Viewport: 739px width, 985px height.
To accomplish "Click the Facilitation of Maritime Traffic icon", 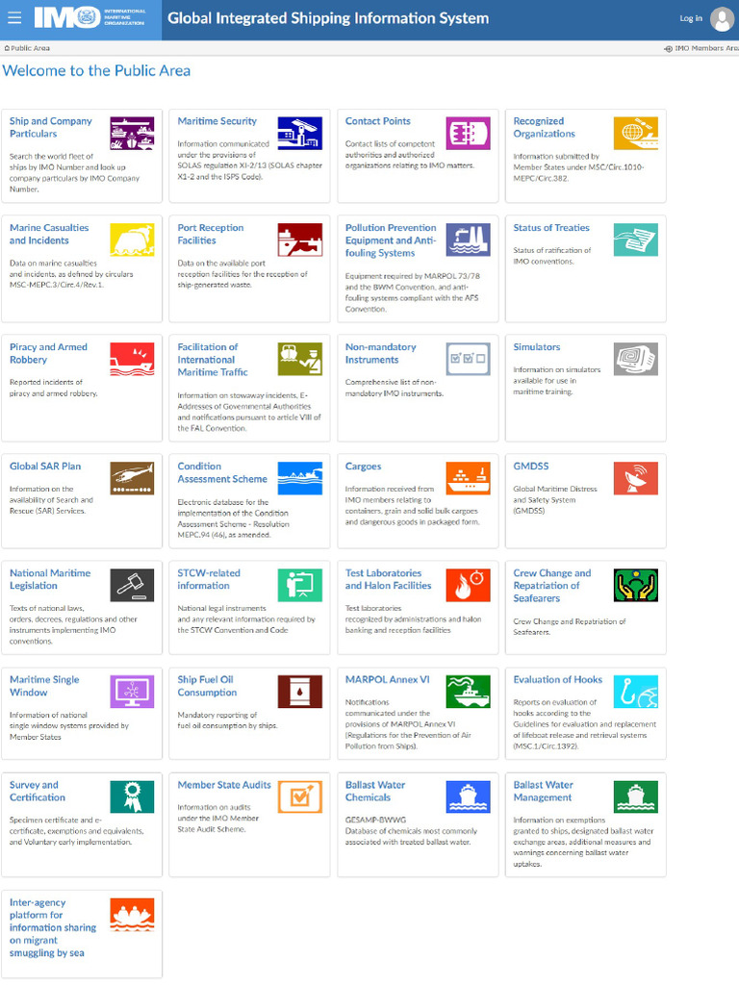I will click(300, 360).
